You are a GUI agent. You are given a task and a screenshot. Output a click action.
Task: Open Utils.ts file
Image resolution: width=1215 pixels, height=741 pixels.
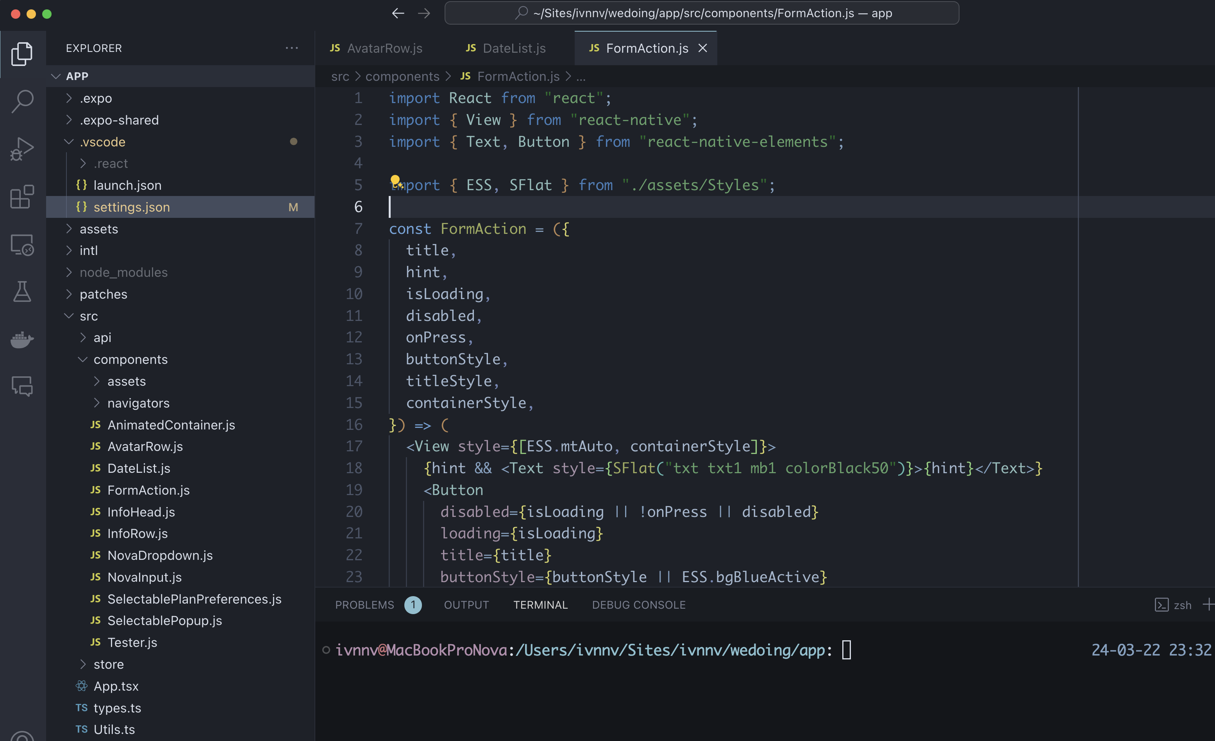click(180, 729)
